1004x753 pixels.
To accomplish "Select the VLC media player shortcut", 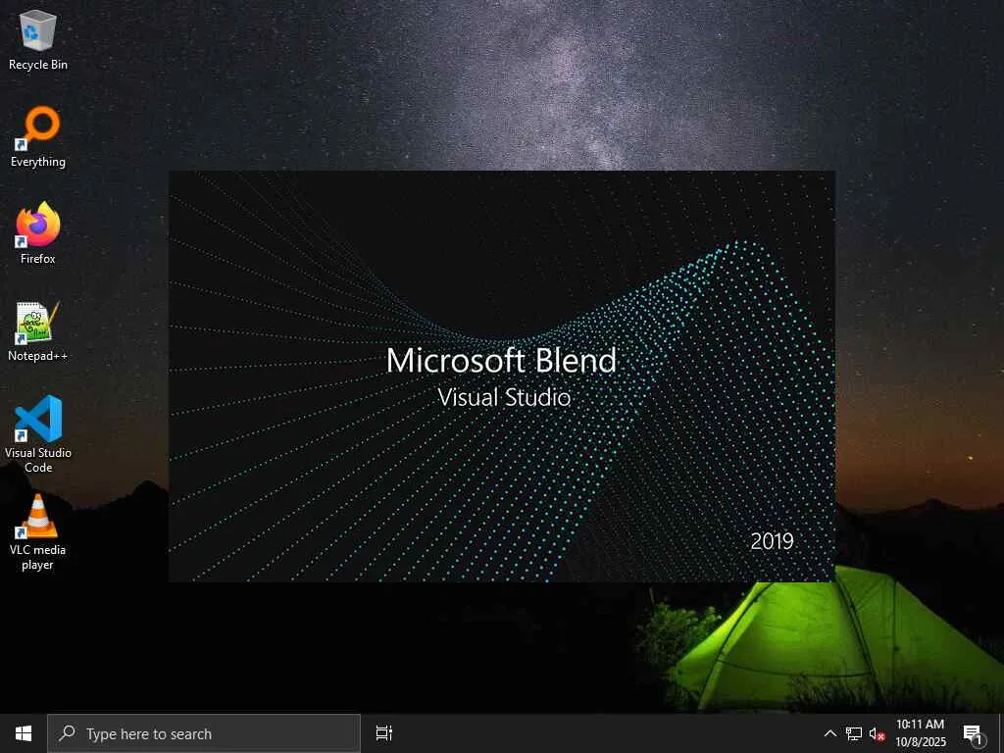I will click(38, 532).
